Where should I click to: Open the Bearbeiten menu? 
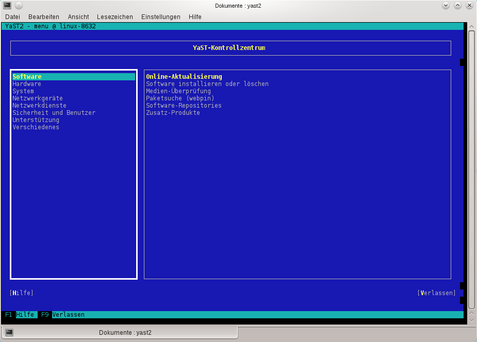44,17
